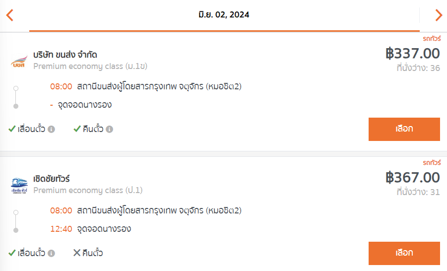Select the ฿337.00 บริษัท ขนส่ง trip
447x271 pixels.
pyautogui.click(x=404, y=129)
